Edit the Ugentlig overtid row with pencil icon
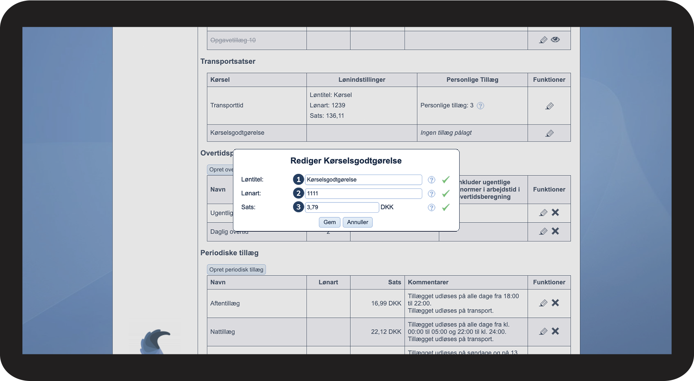The image size is (694, 381). pos(543,213)
